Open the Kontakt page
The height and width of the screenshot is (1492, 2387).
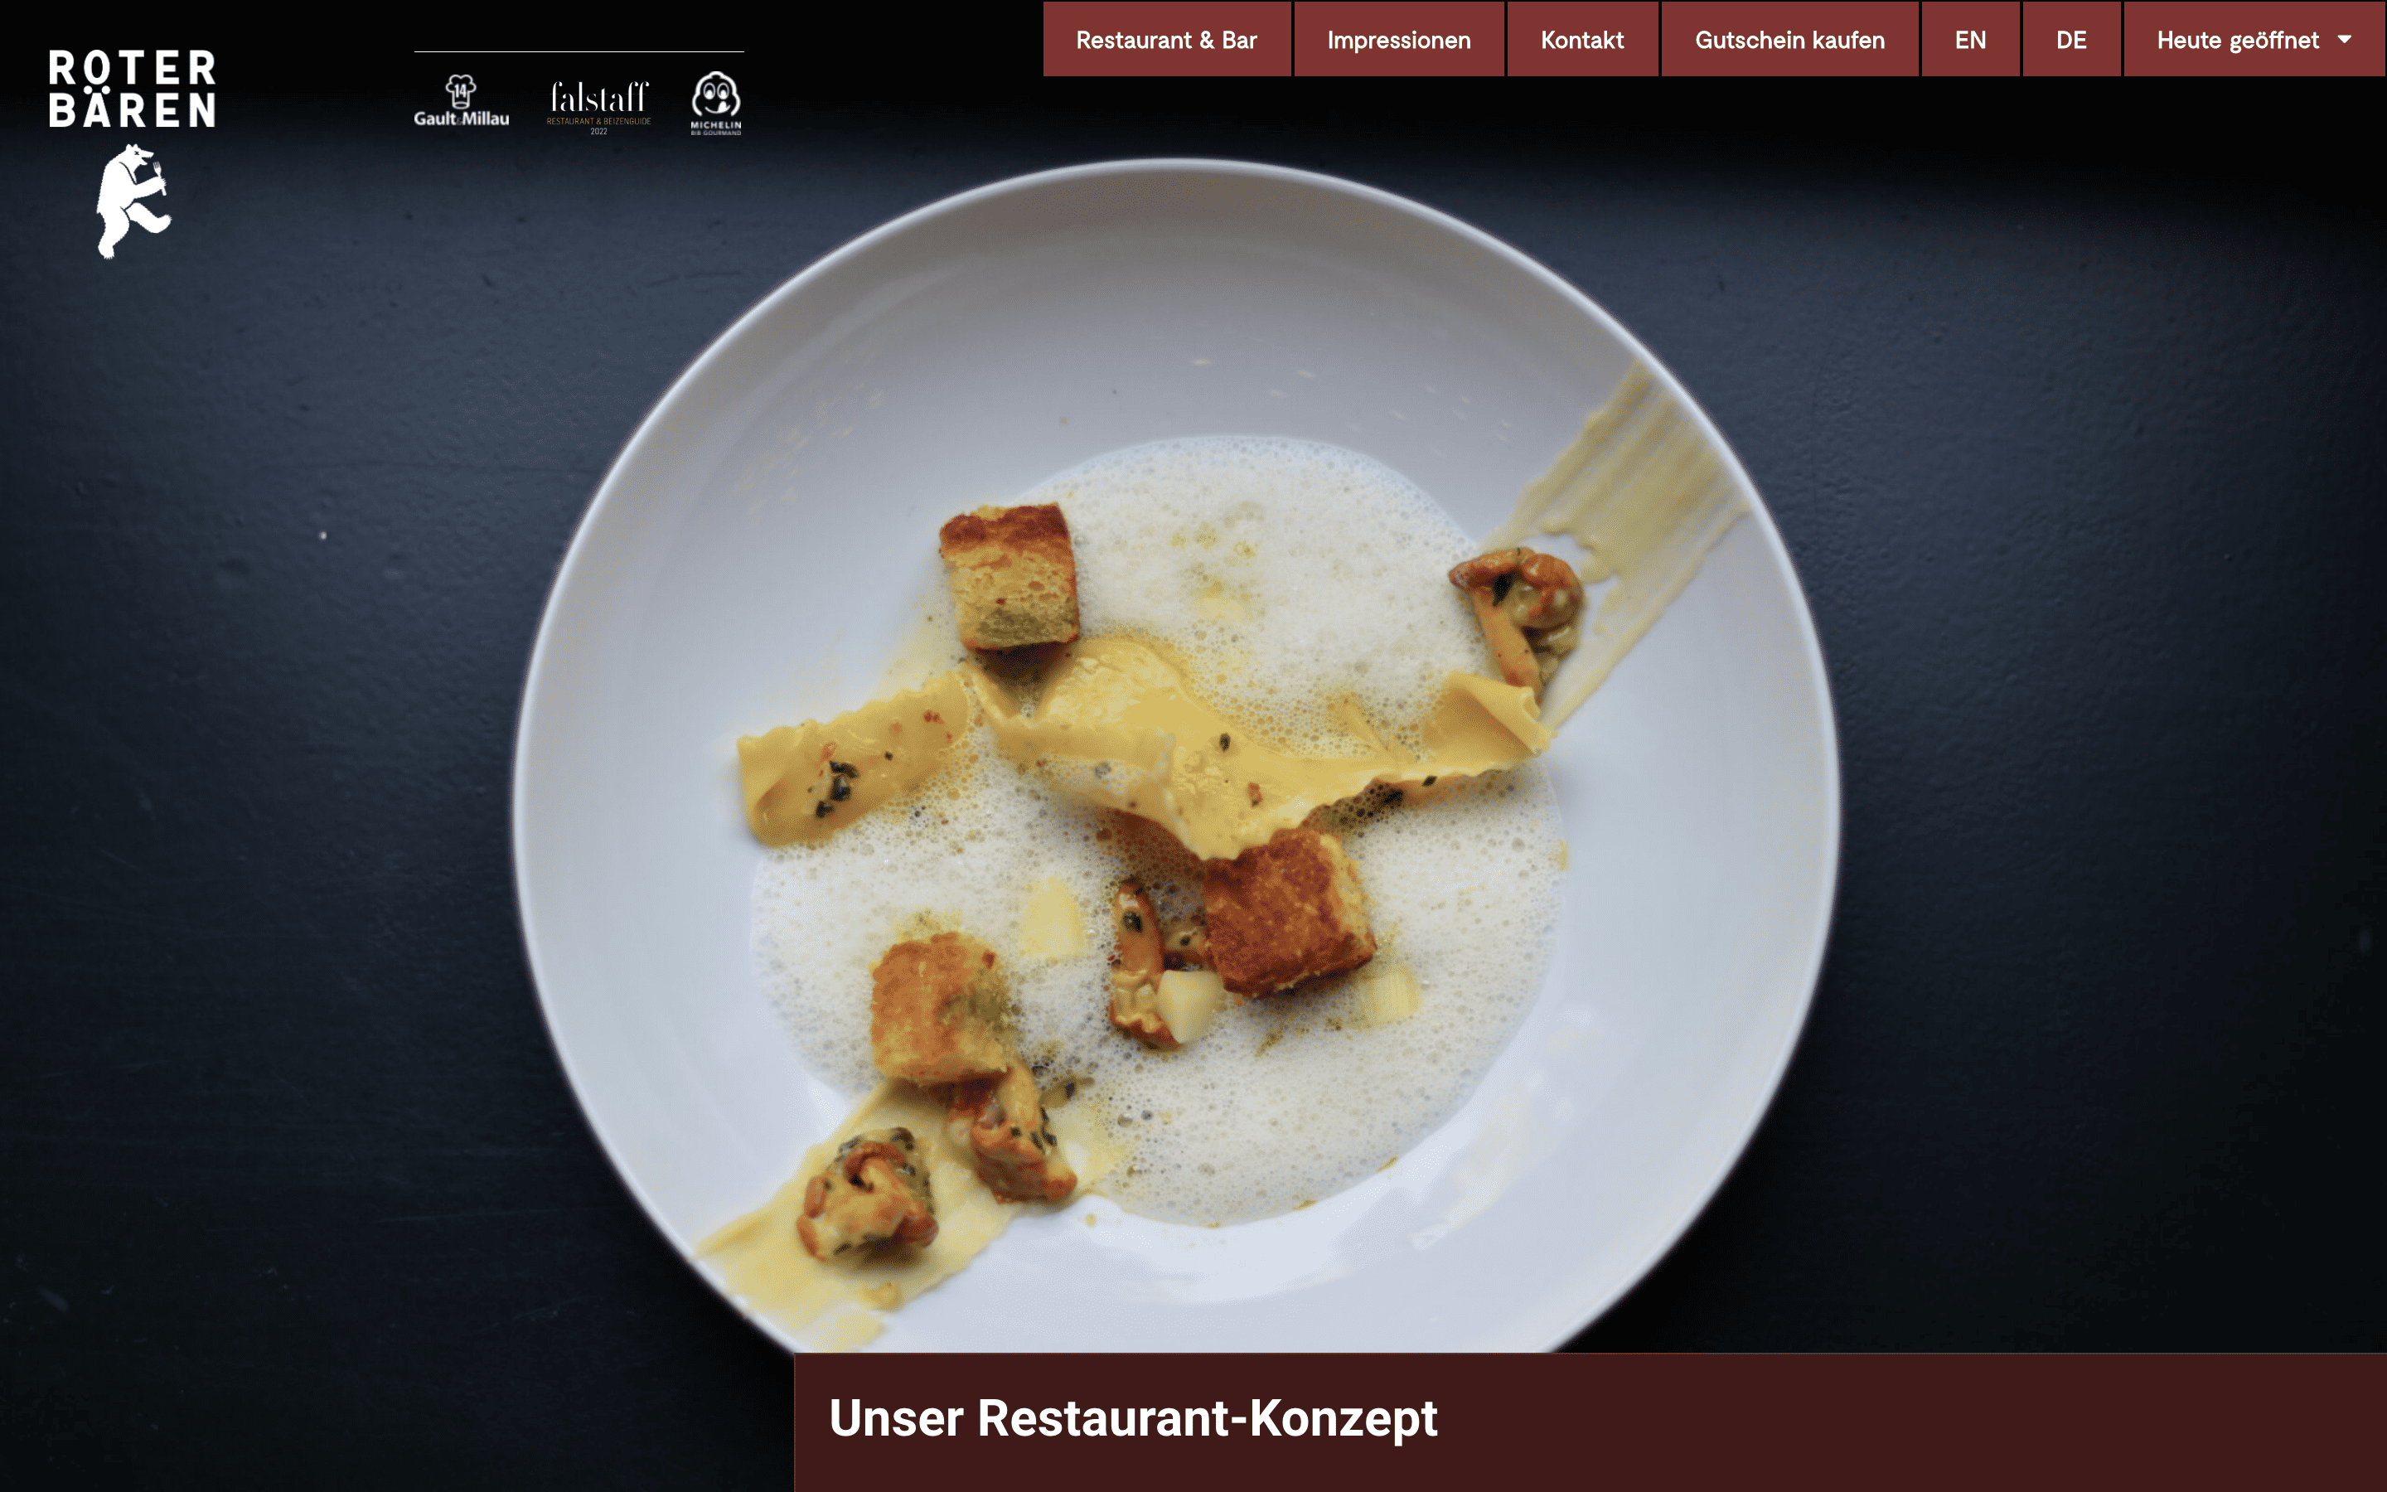tap(1582, 40)
